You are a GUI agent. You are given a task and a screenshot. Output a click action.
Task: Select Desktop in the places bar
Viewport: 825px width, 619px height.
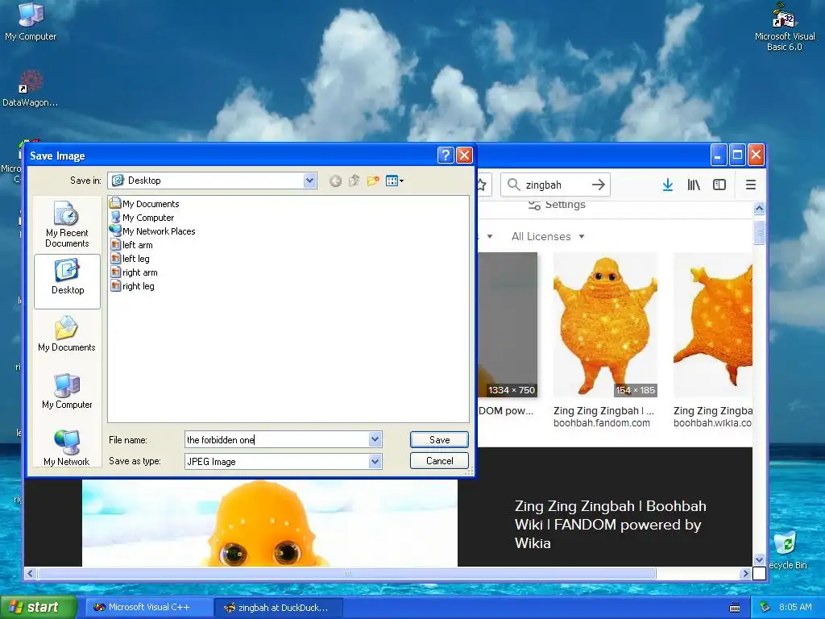67,281
